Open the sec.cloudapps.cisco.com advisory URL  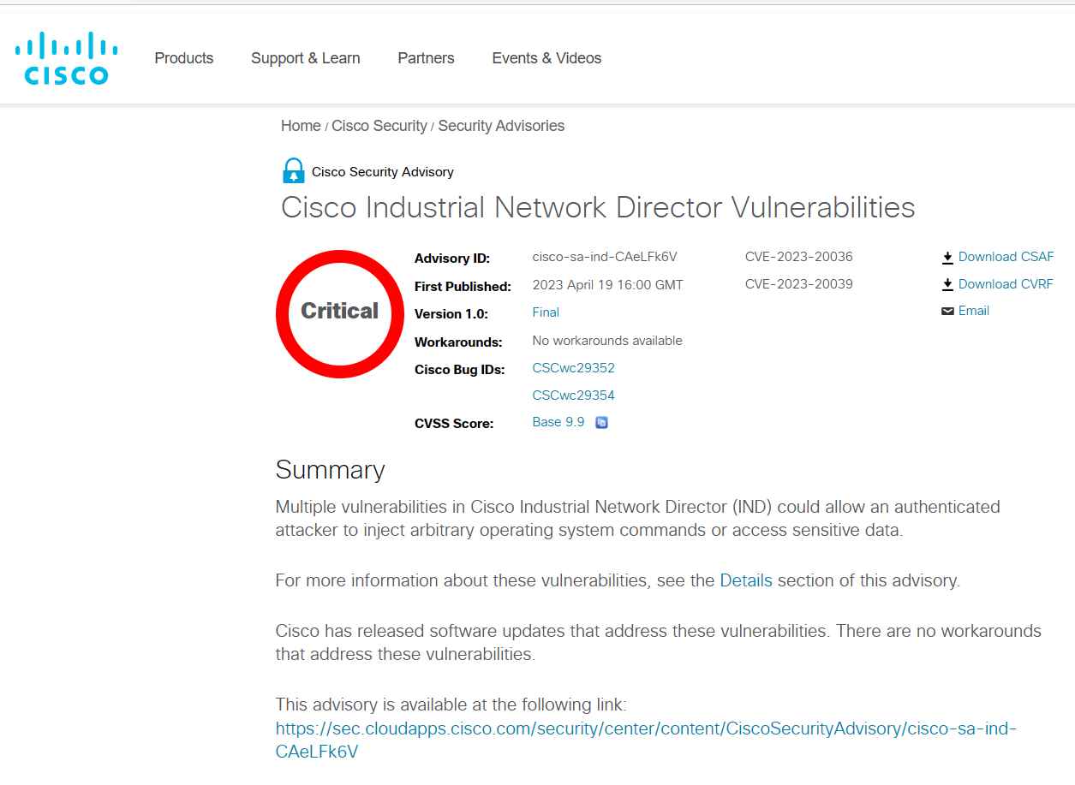point(646,740)
